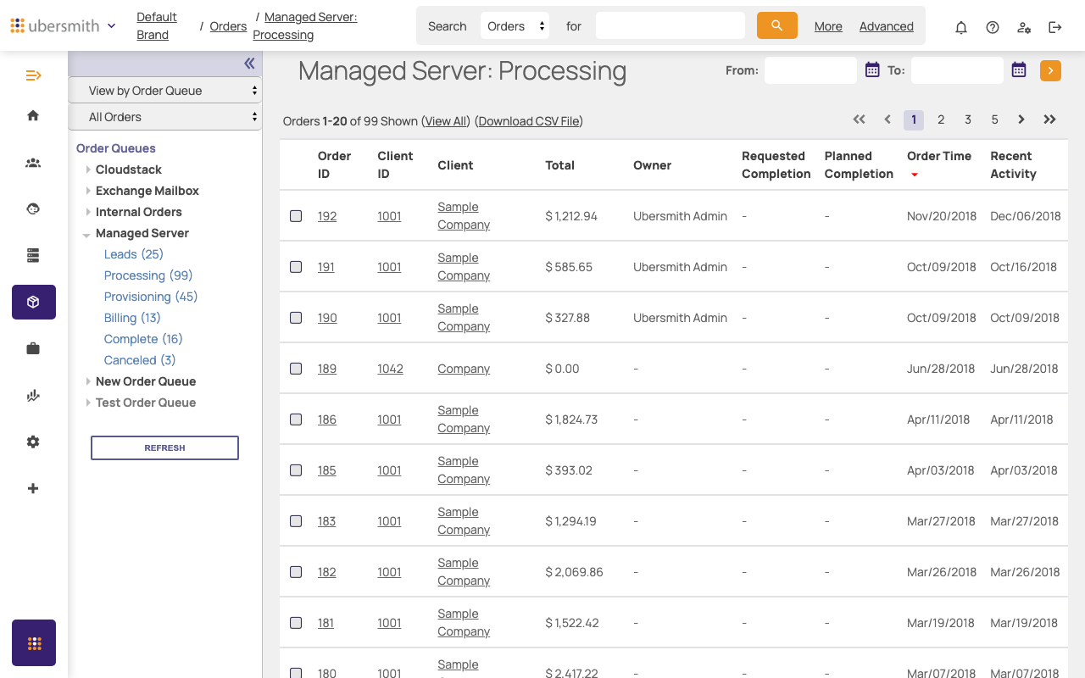
Task: Go to page 3 of orders
Action: [x=968, y=119]
